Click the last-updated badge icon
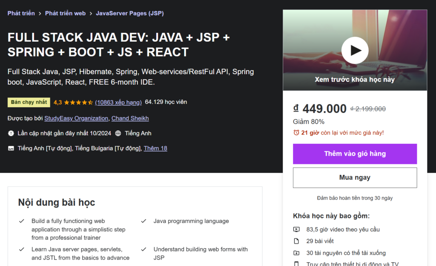 point(11,133)
